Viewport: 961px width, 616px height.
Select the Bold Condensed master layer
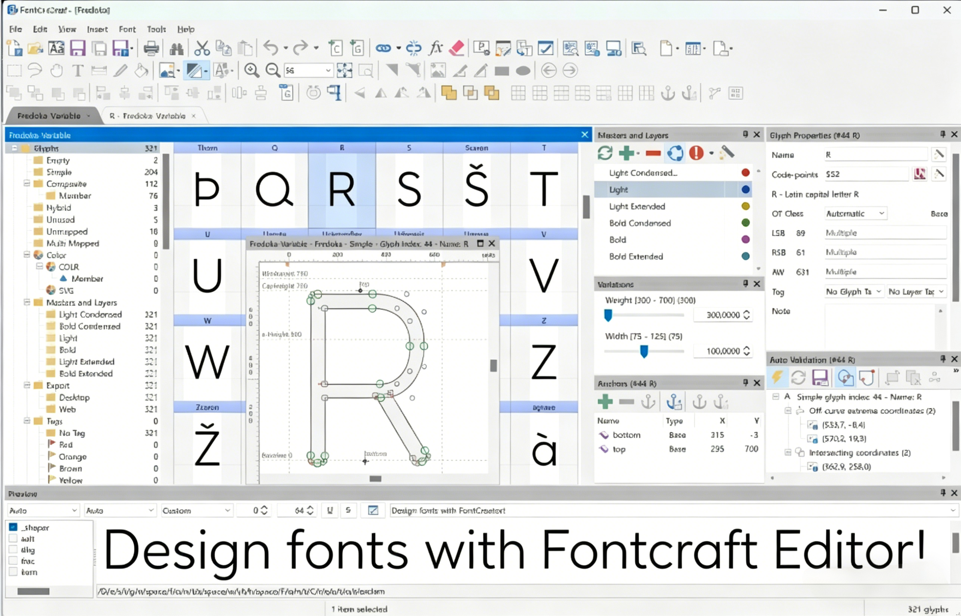640,223
